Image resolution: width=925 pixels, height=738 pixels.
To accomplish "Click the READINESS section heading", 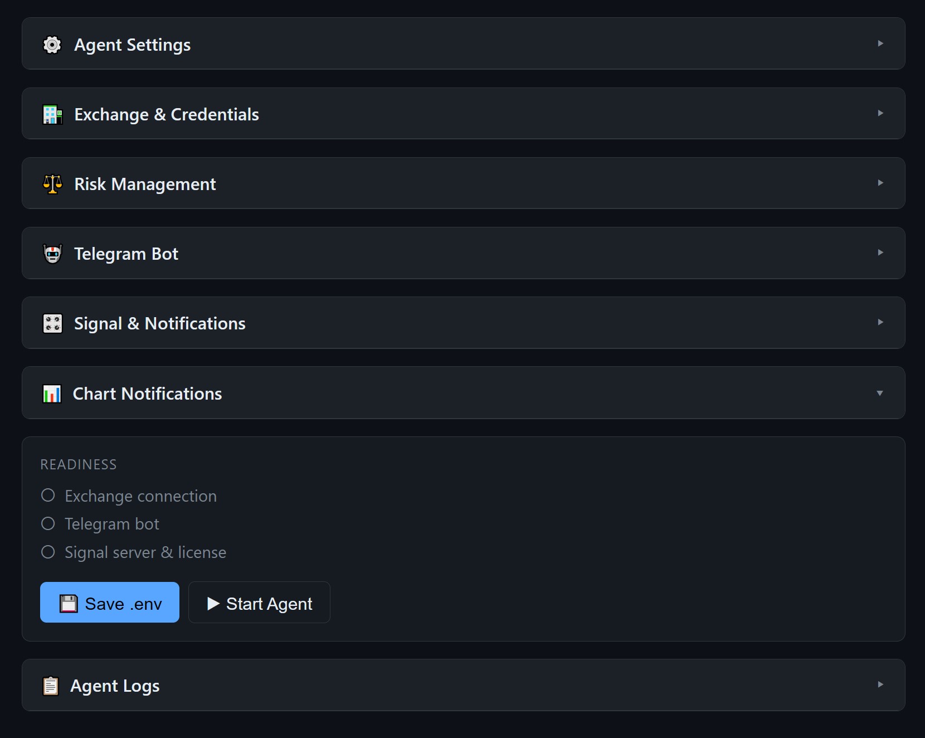I will point(79,464).
